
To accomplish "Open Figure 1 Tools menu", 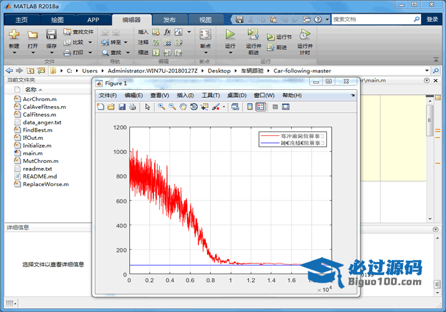I will 210,95.
